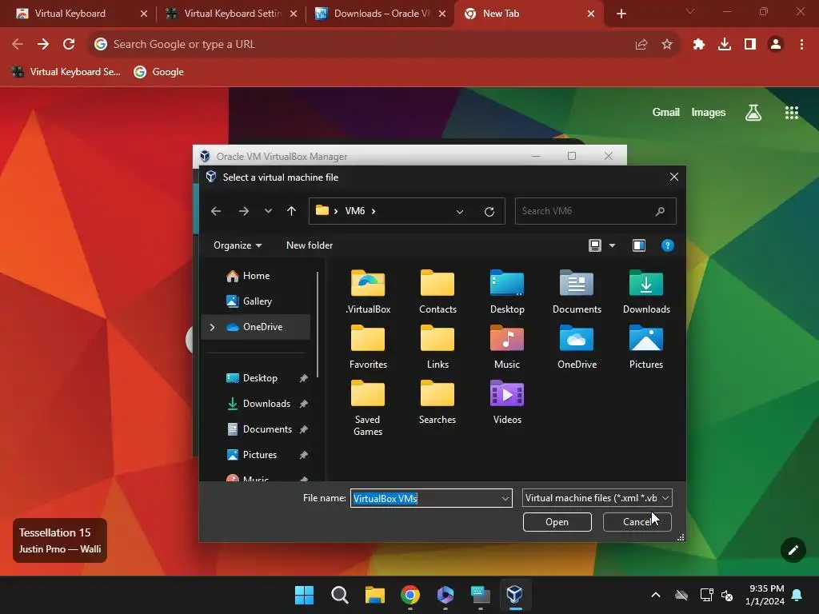Viewport: 819px width, 614px height.
Task: Switch to Virtual Keyboard Settings tab
Action: pyautogui.click(x=230, y=14)
